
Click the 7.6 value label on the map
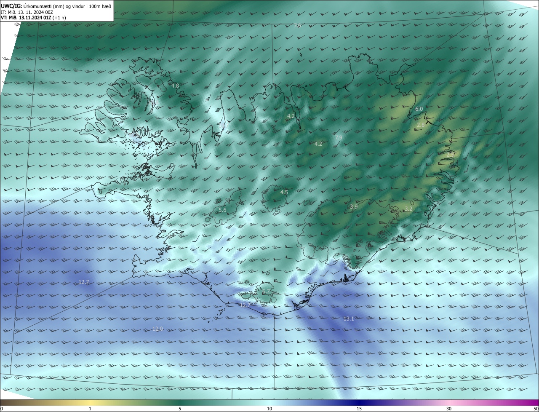tap(297, 26)
